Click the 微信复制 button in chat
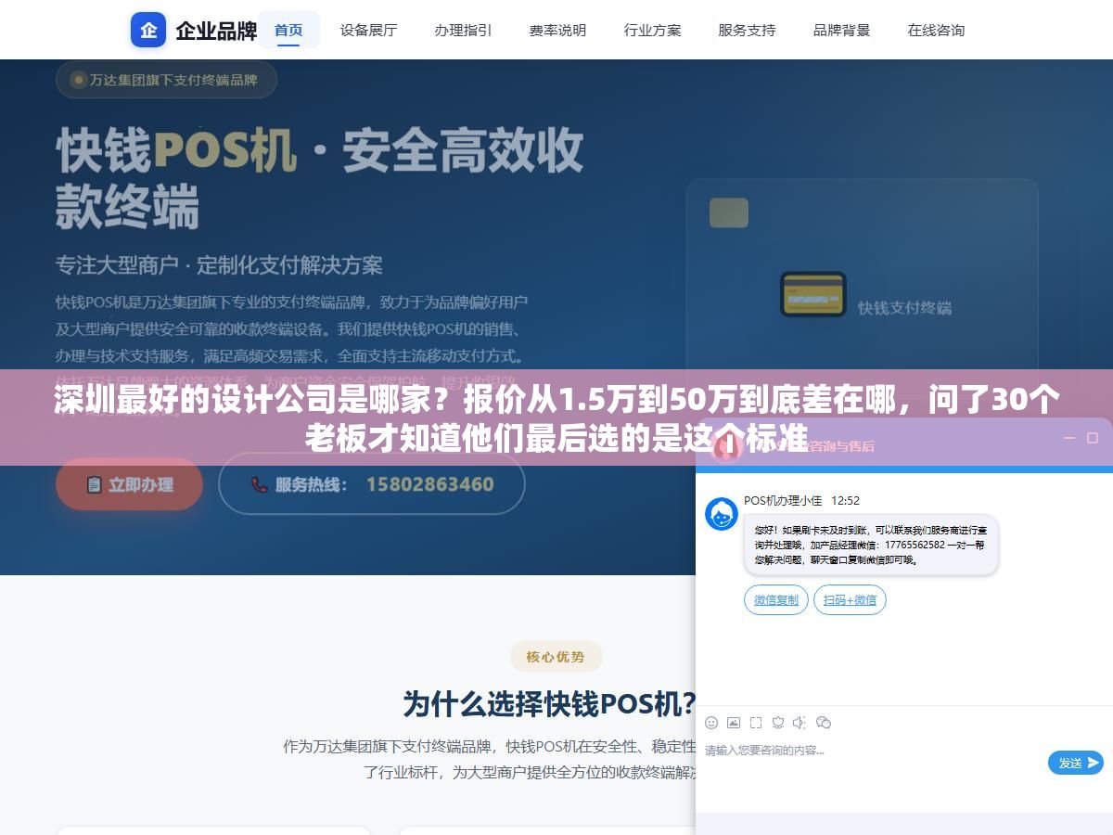 tap(776, 600)
